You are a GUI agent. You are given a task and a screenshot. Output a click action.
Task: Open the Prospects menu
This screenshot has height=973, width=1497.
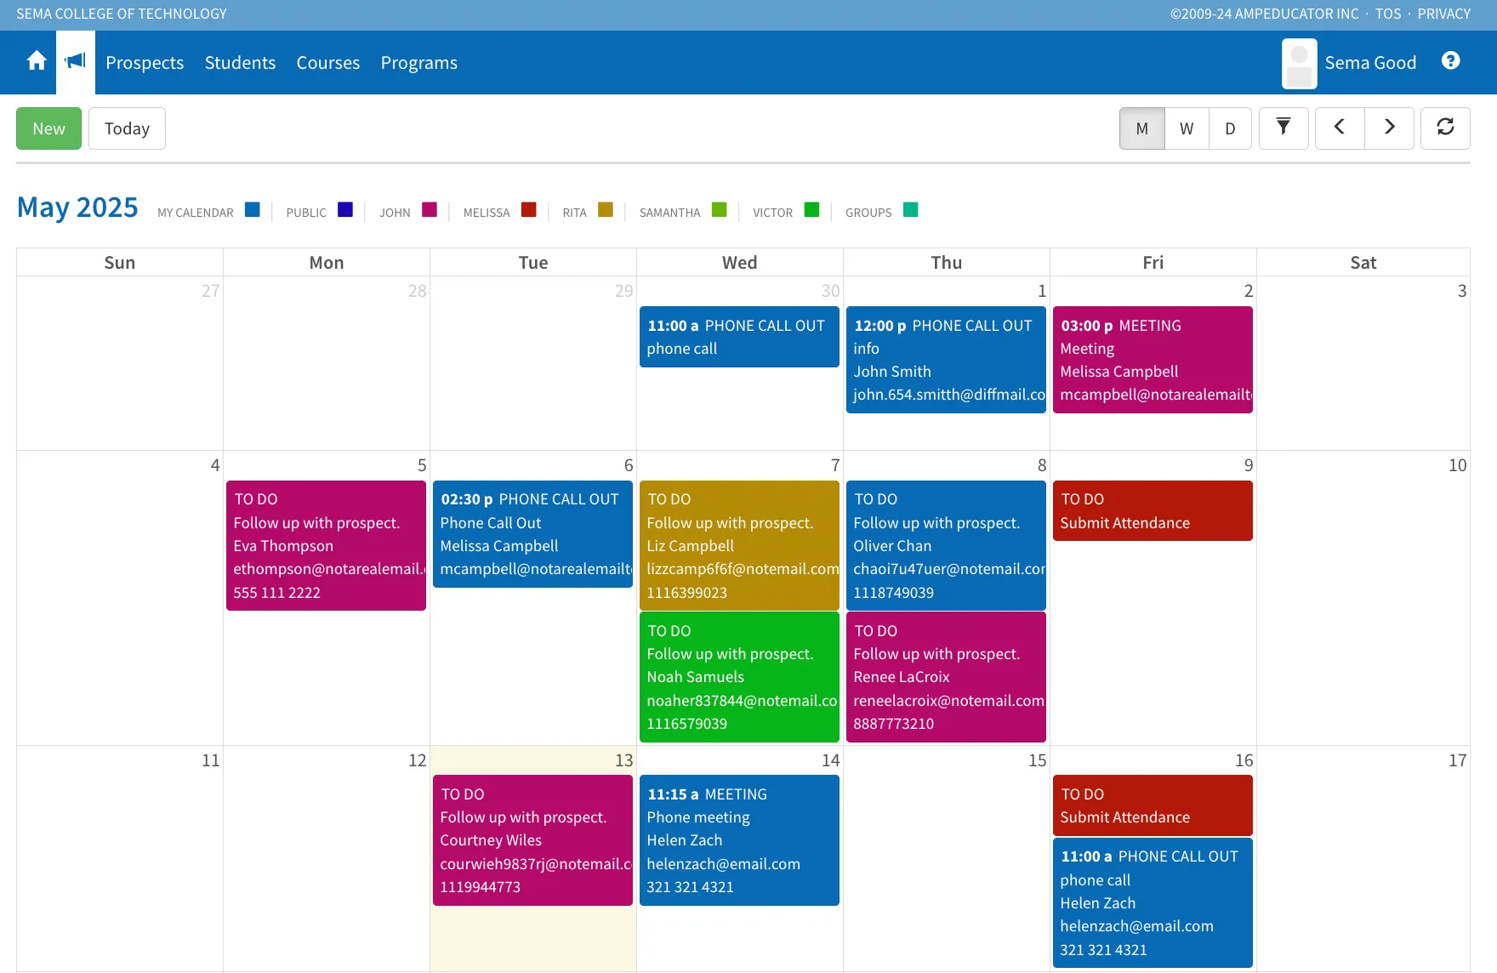145,63
